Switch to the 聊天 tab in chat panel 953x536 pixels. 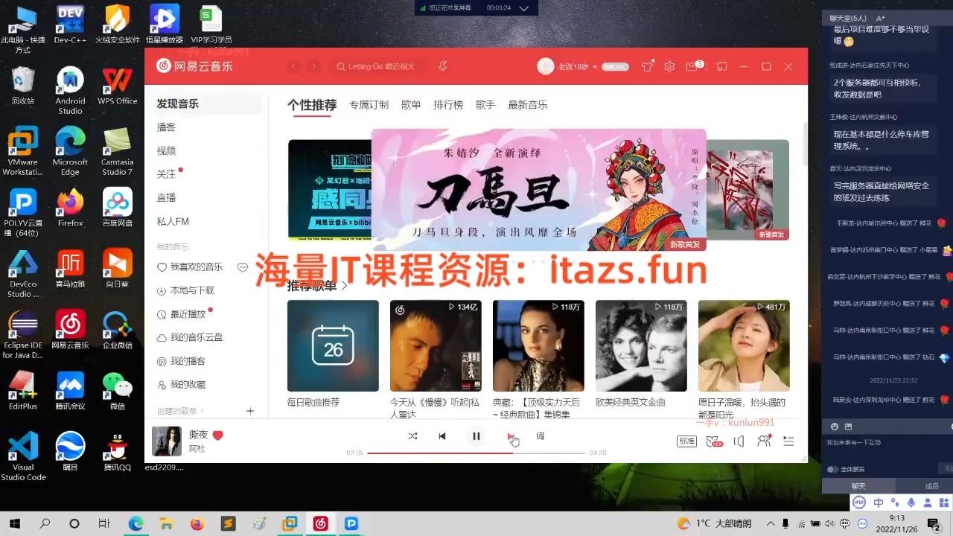pos(858,486)
